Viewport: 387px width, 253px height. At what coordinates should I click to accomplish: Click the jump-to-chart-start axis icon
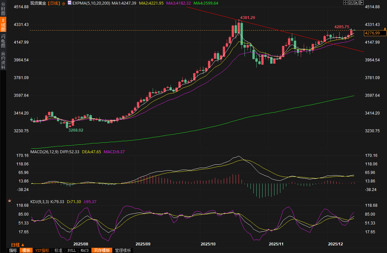pyautogui.click(x=351, y=3)
